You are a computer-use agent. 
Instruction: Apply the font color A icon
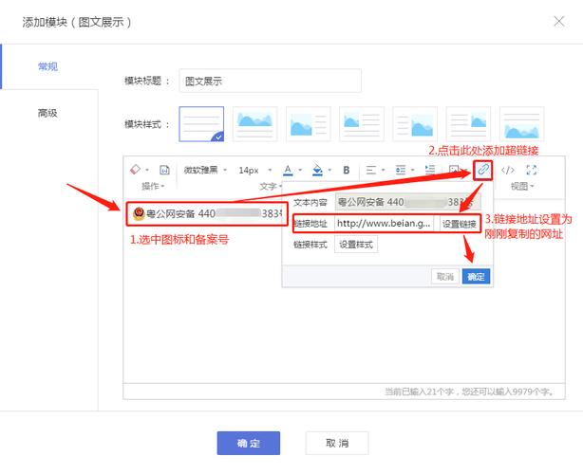(x=288, y=170)
